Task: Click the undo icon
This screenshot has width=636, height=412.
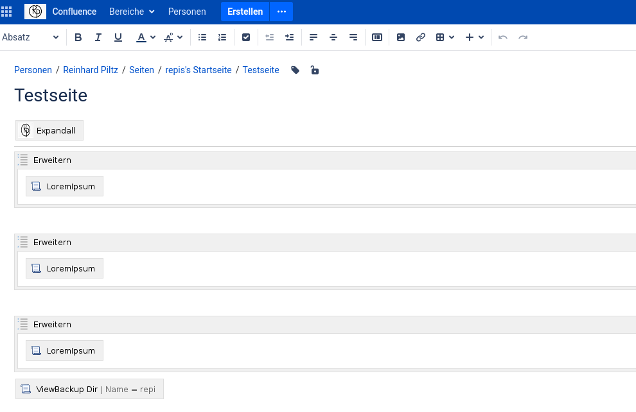Action: 503,37
